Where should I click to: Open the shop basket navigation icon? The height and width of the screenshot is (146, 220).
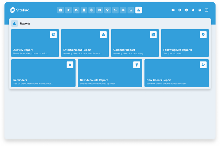(131, 10)
